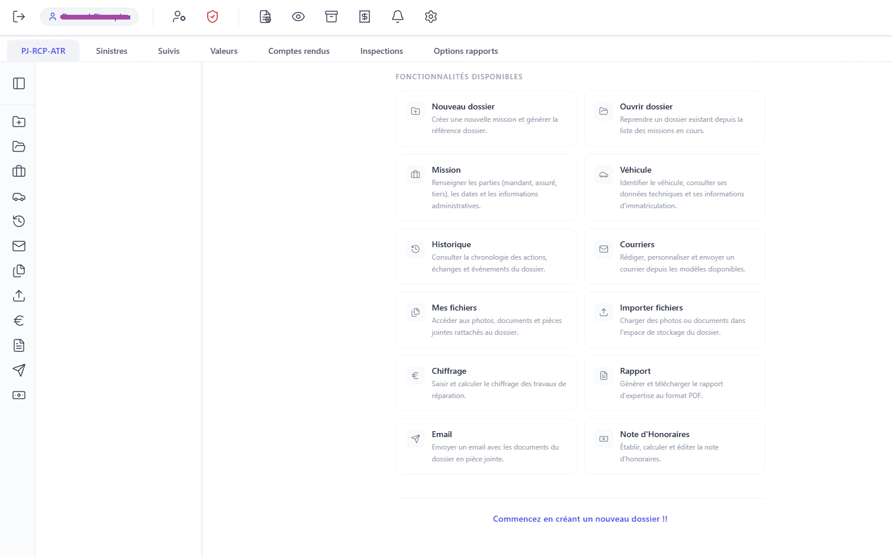Click the Ouvrir dossier card
Image resolution: width=892 pixels, height=556 pixels.
(x=675, y=118)
